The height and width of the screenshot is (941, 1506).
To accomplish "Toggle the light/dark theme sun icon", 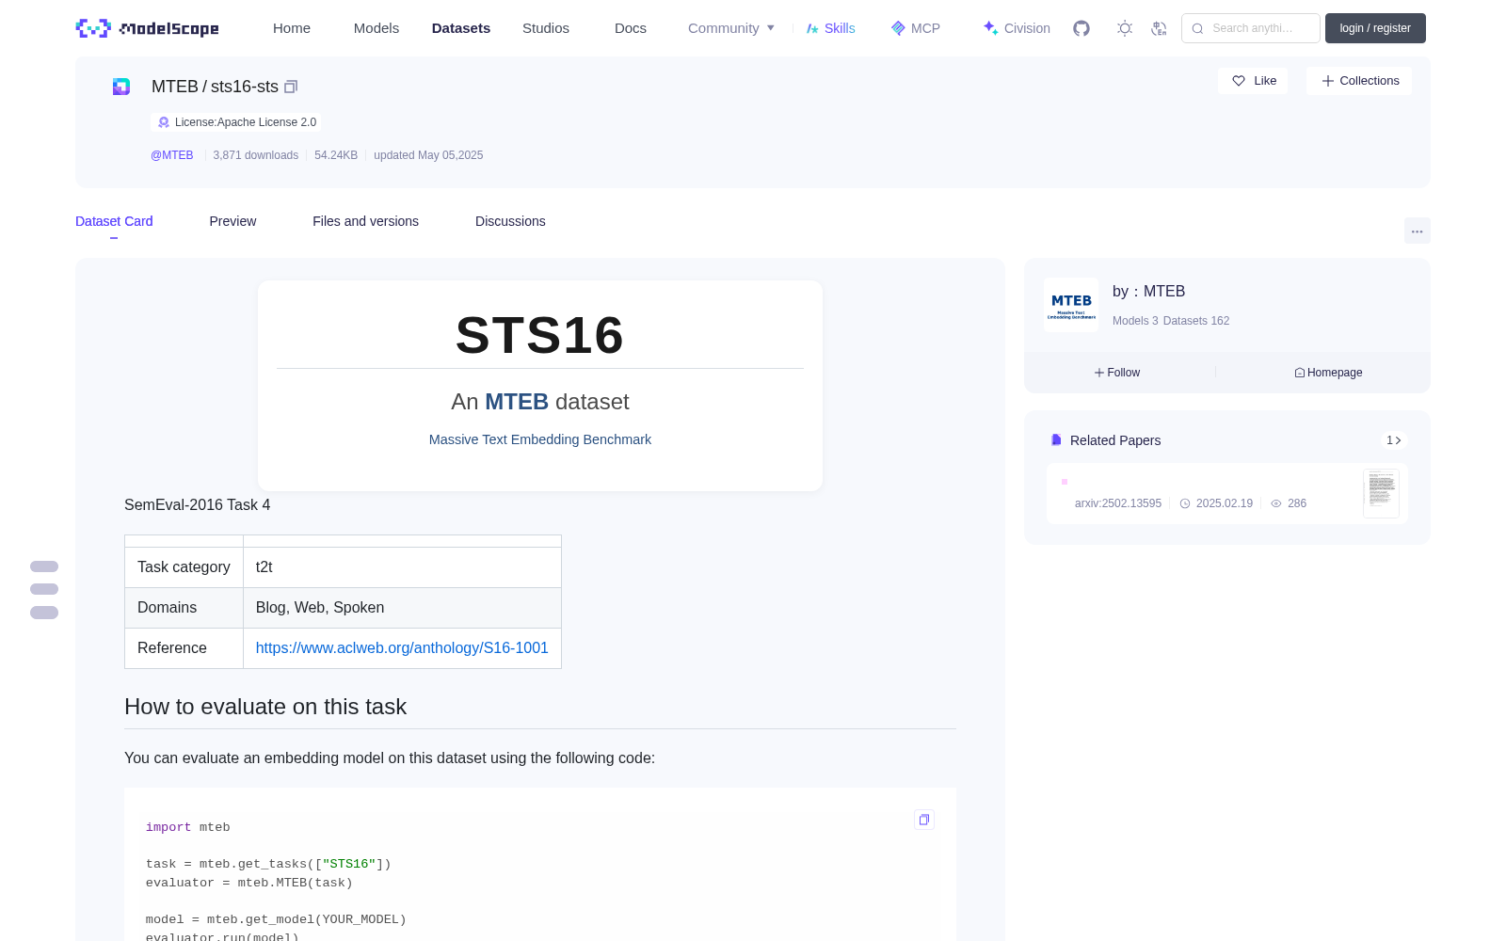I will coord(1125,28).
